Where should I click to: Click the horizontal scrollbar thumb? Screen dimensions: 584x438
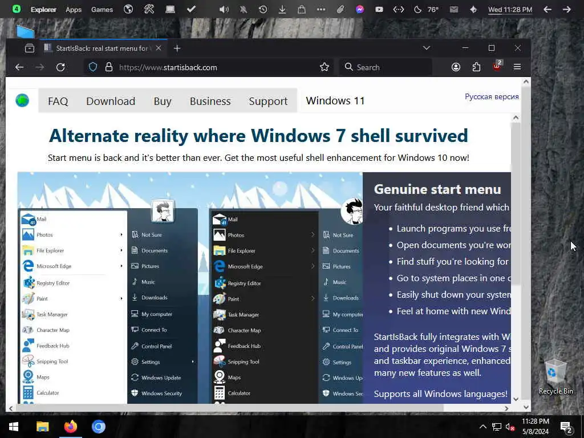point(230,408)
